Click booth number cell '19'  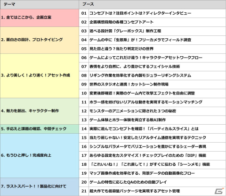84,173
